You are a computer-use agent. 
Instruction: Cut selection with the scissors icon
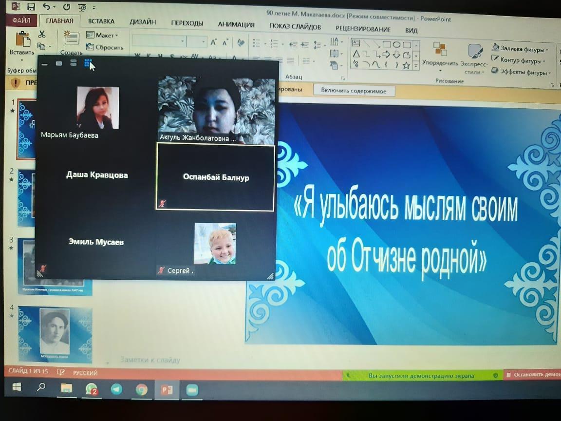coord(42,34)
